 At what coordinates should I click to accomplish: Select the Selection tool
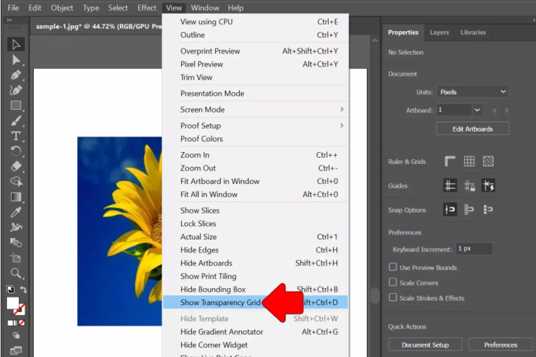[15, 44]
